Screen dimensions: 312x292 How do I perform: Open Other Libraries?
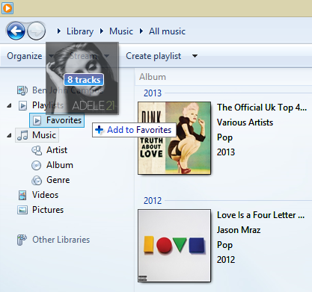[61, 240]
